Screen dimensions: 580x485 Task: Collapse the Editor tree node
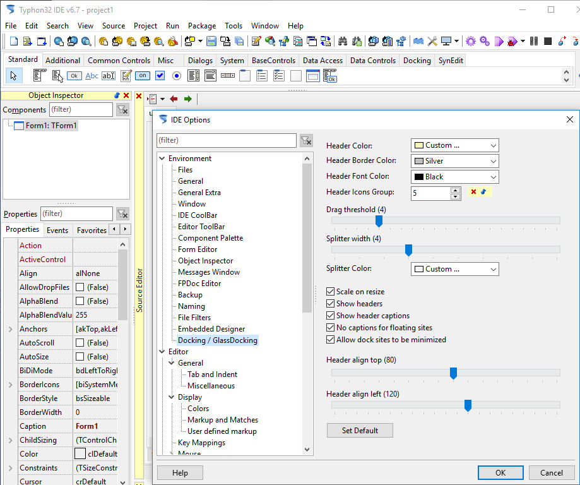click(162, 352)
